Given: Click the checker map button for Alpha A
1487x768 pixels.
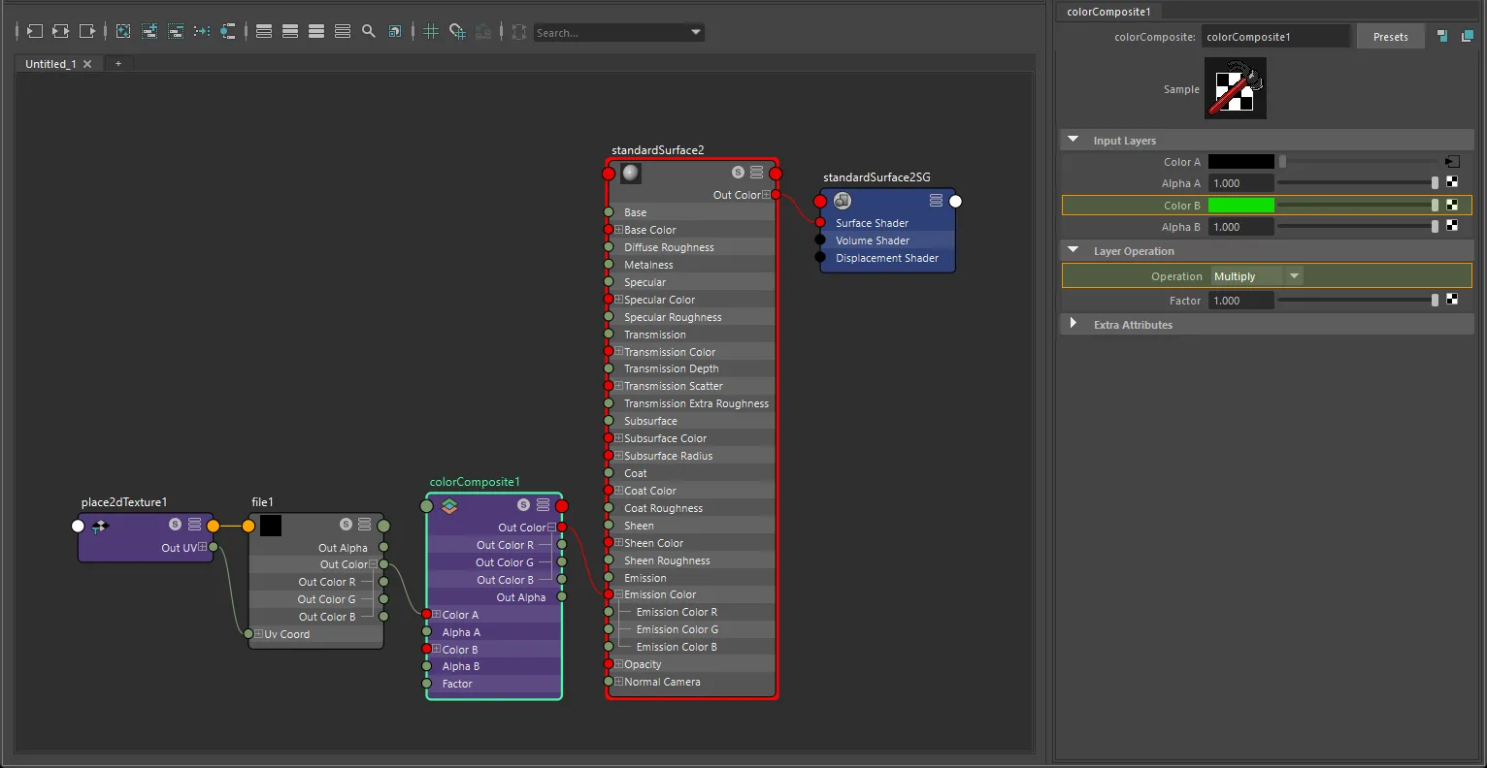Looking at the screenshot, I should tap(1452, 182).
